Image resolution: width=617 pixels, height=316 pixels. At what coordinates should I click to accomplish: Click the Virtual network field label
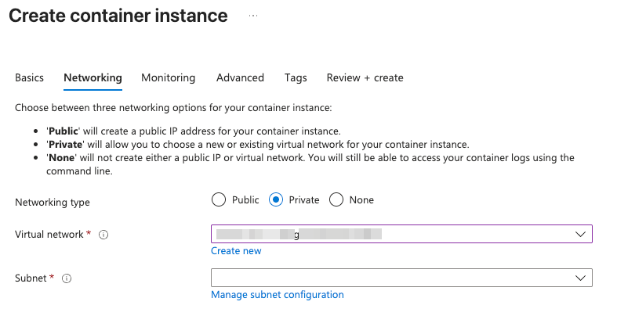49,235
